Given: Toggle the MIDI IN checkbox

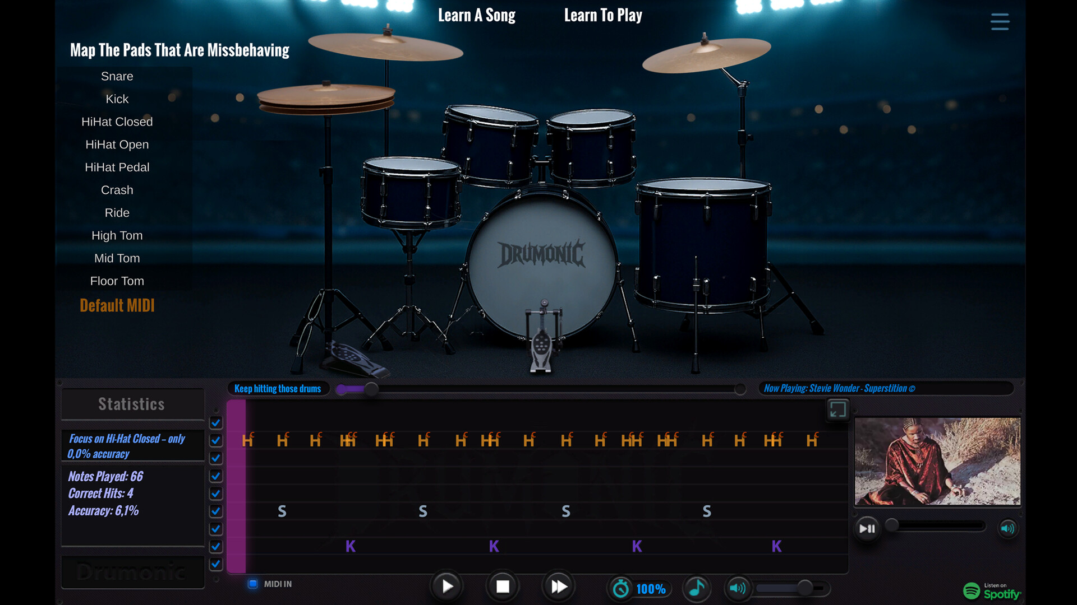Looking at the screenshot, I should click(x=253, y=584).
